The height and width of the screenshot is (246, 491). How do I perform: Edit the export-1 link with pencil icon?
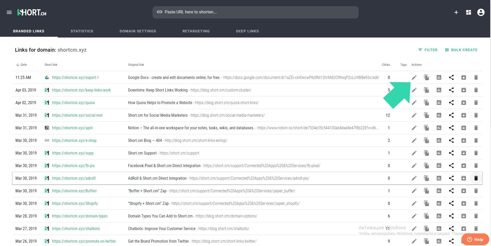point(414,77)
